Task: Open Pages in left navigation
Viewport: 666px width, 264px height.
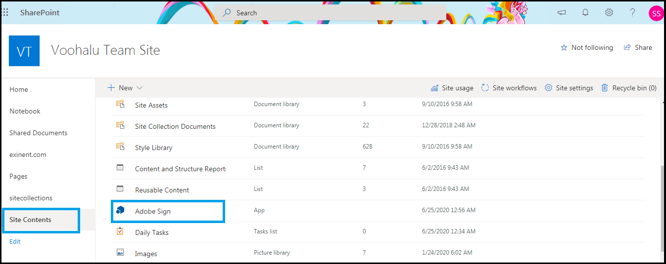Action: [18, 176]
